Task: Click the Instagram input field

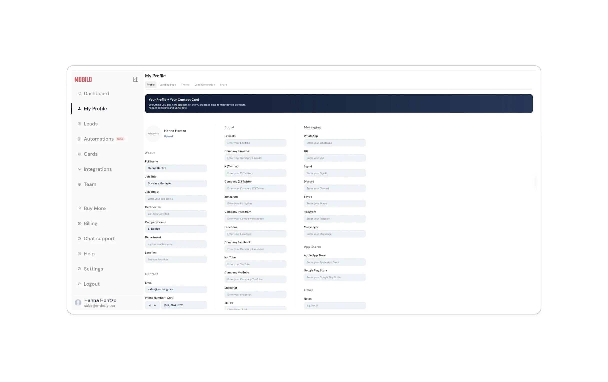Action: [x=255, y=203]
